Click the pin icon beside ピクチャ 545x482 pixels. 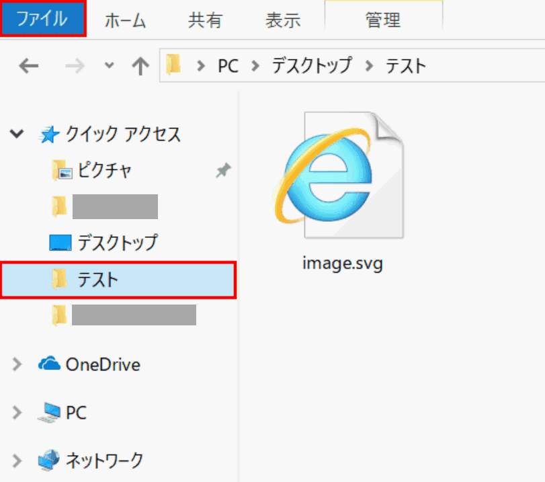(x=223, y=170)
